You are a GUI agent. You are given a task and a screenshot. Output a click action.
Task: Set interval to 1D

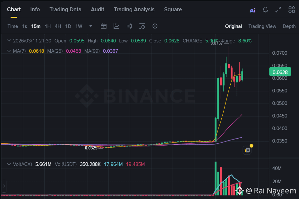click(68, 26)
